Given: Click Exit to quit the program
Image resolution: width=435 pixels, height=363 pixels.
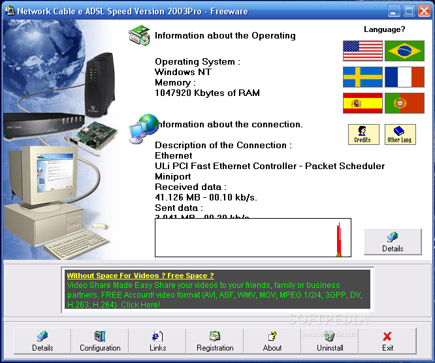Looking at the screenshot, I should 387,341.
